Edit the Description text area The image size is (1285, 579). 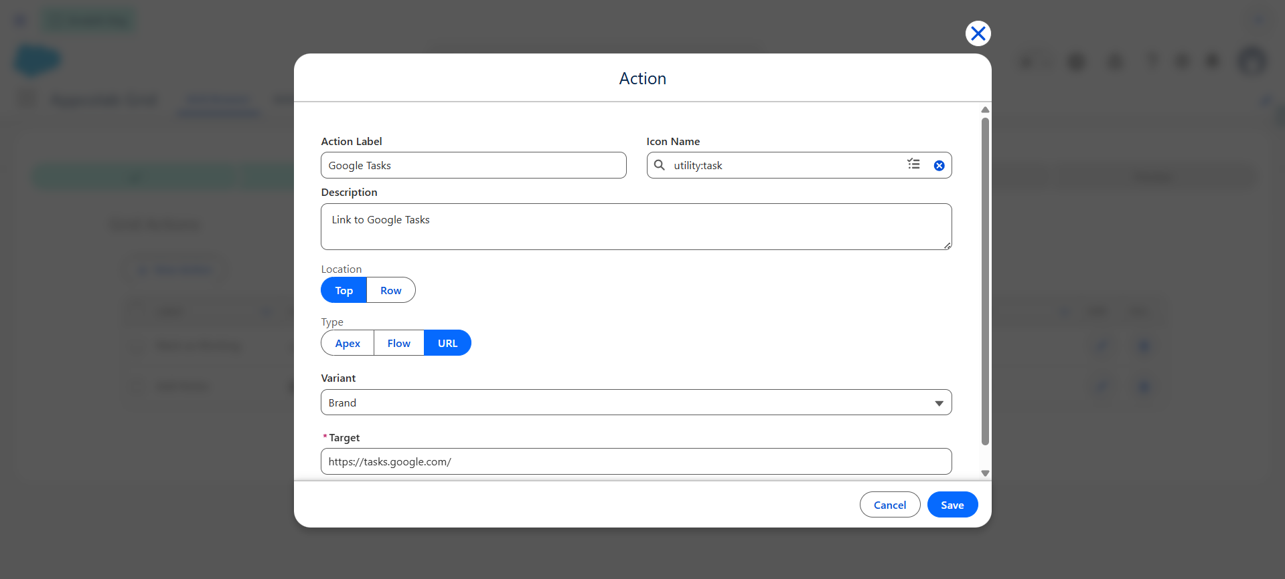(x=636, y=227)
